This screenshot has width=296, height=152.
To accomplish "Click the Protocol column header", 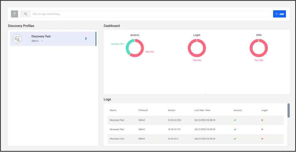I will [143, 110].
